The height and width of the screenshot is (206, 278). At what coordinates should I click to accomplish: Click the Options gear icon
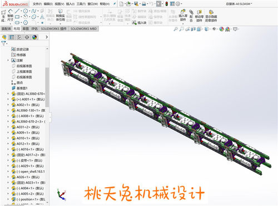click(178, 4)
